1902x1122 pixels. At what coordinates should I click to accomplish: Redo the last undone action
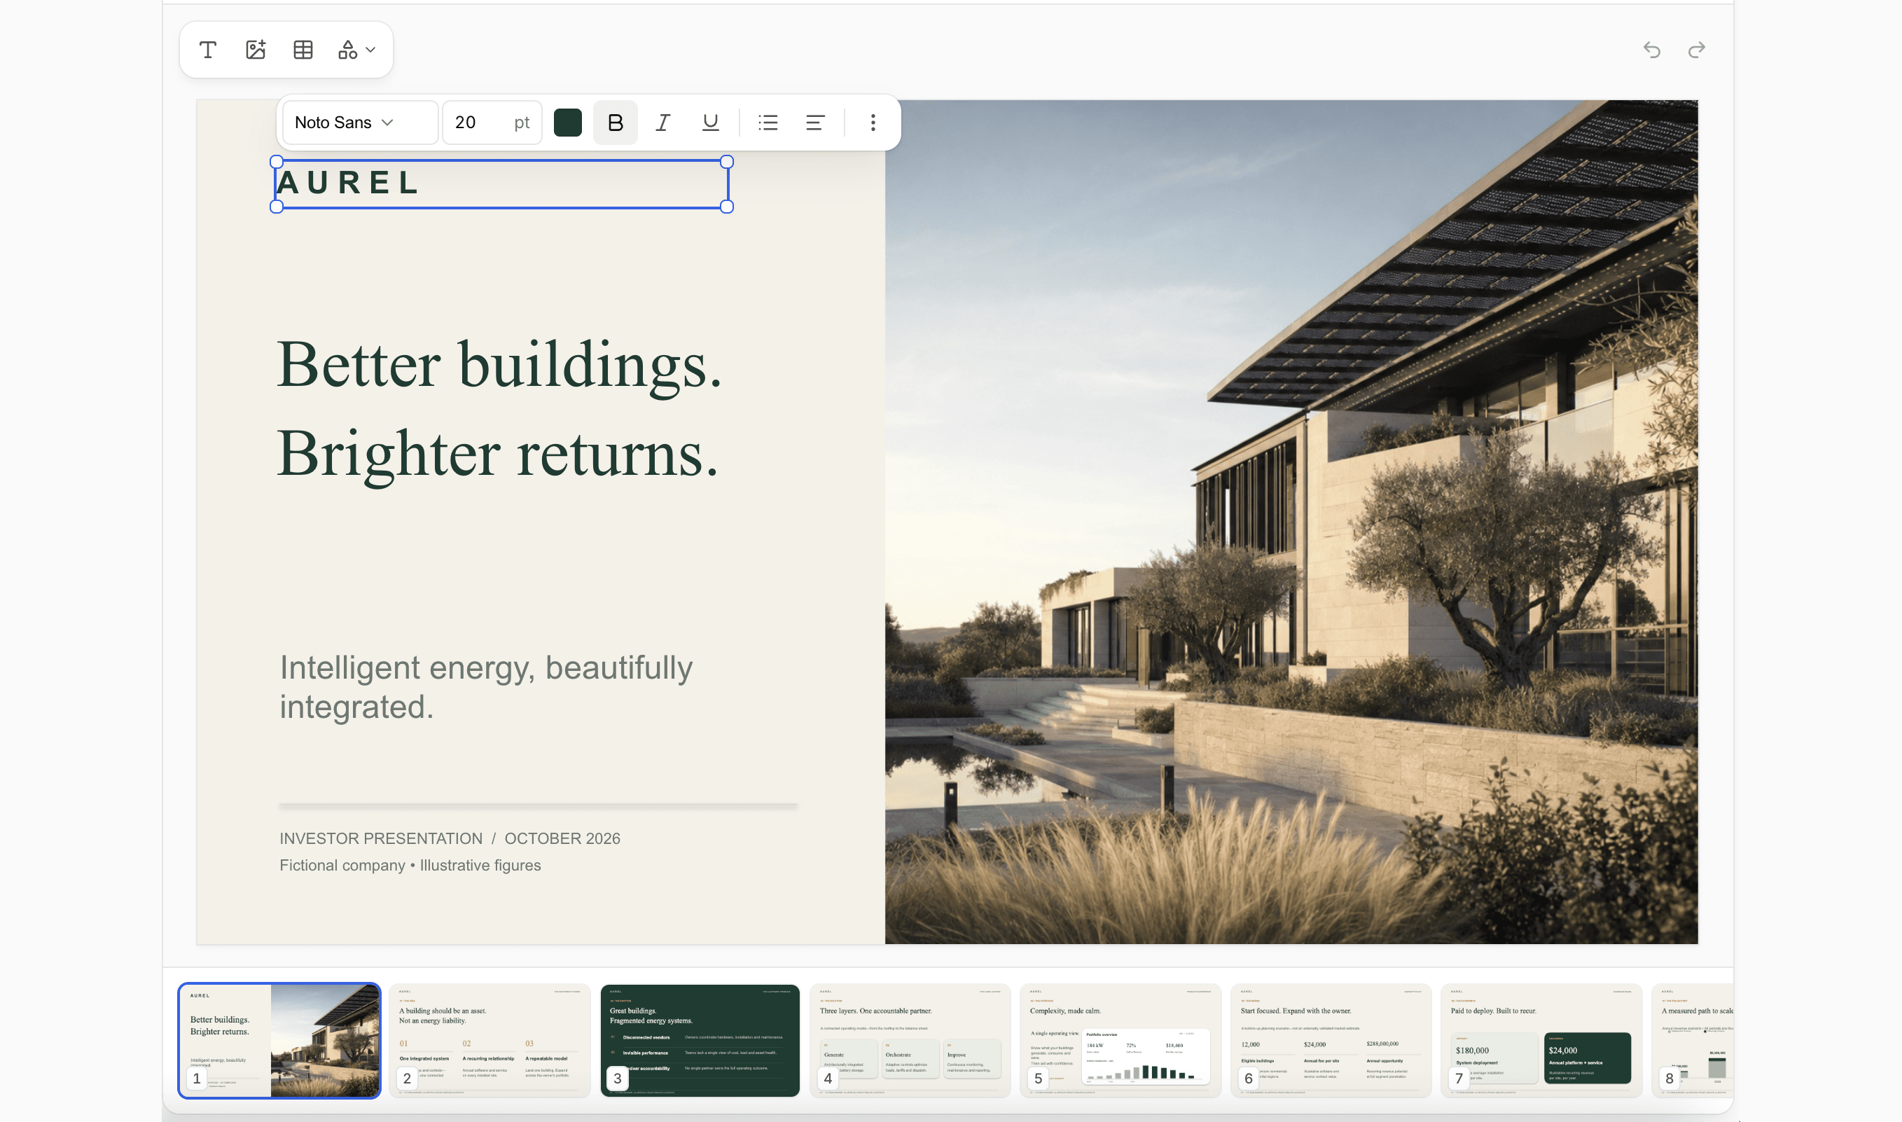coord(1696,50)
